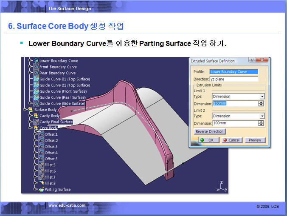Decrease Limit 2 dimension with down arrow
Viewport: 287px width, 216px height.
point(261,125)
